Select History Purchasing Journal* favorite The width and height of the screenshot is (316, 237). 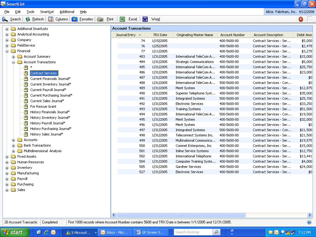click(x=51, y=128)
